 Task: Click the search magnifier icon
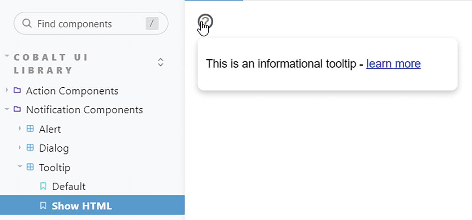click(x=27, y=24)
